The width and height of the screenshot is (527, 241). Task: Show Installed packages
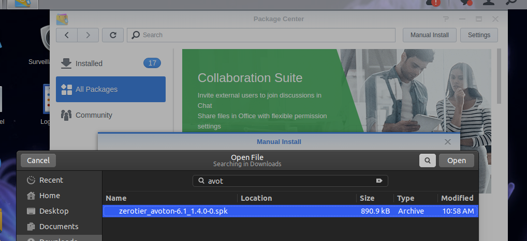pyautogui.click(x=111, y=63)
